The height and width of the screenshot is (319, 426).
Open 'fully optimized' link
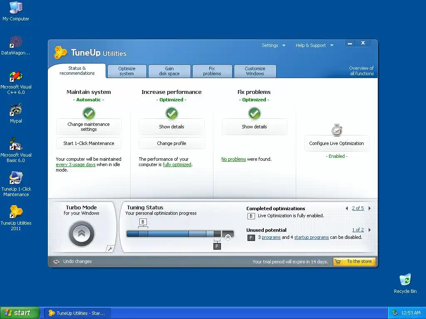tap(177, 164)
